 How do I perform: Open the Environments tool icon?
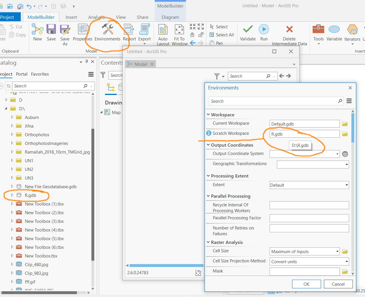click(108, 32)
